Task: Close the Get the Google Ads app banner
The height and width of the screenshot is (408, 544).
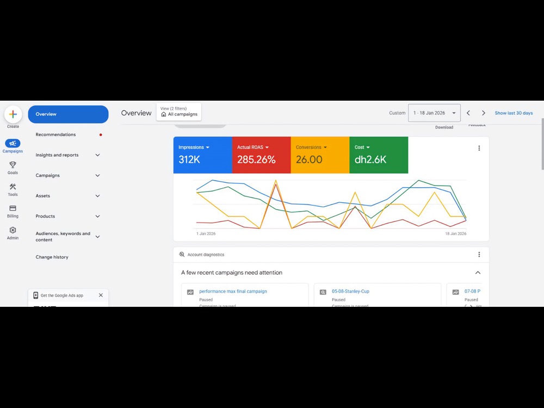Action: tap(101, 295)
